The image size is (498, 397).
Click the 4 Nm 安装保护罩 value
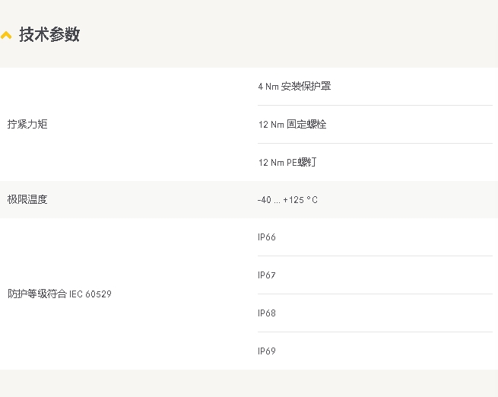point(294,86)
